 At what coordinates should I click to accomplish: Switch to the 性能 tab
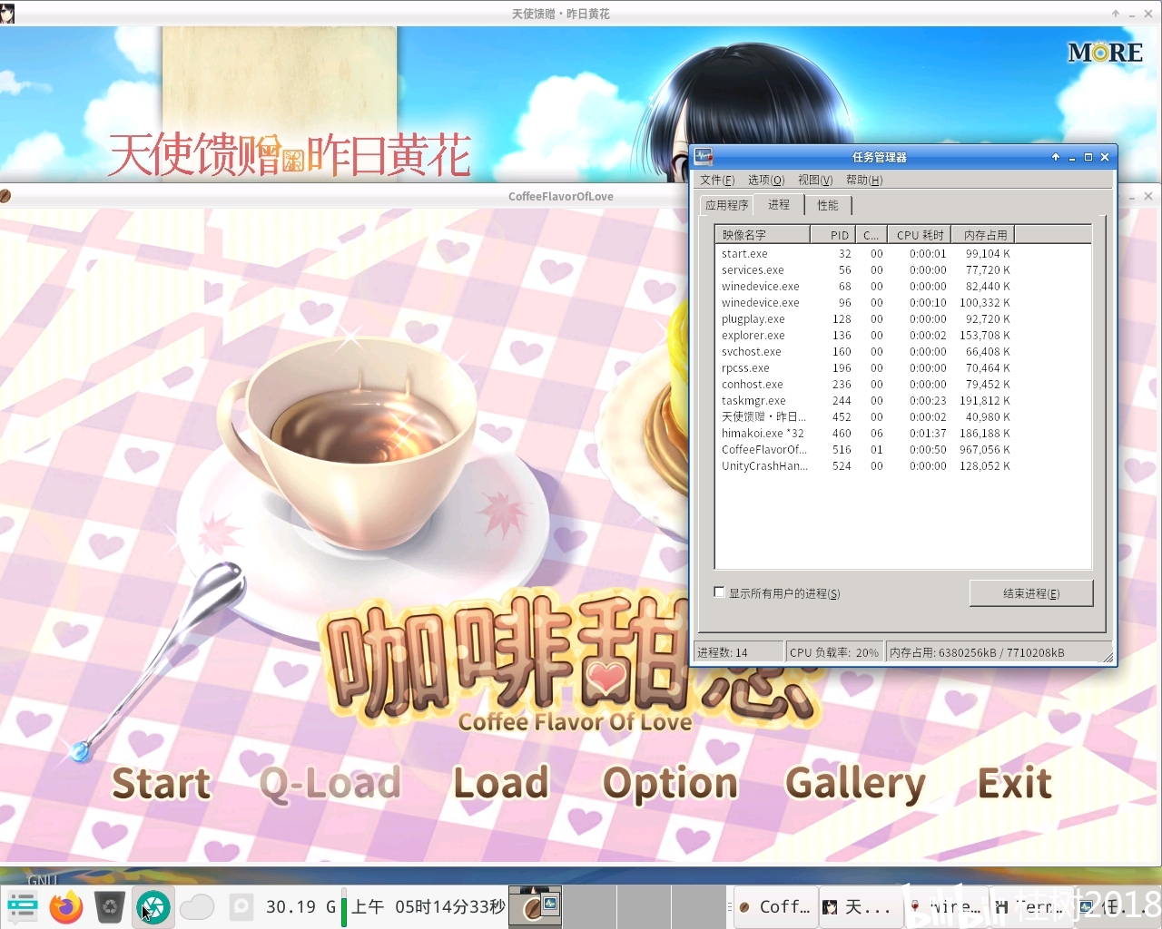tap(828, 205)
